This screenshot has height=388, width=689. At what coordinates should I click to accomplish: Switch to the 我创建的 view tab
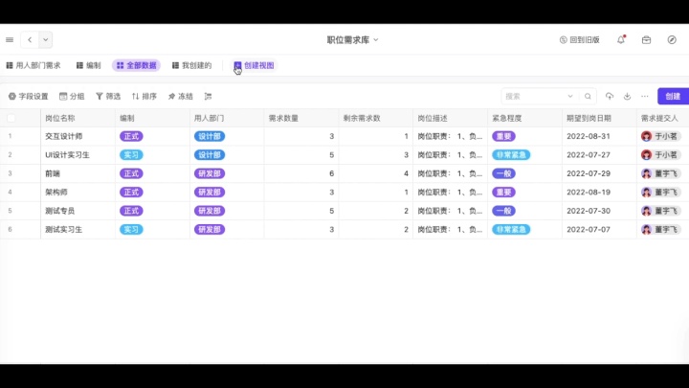coord(191,65)
